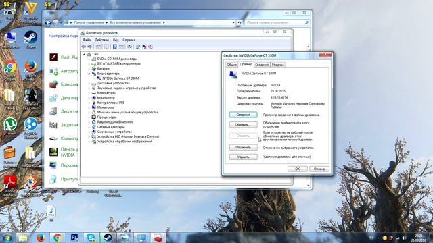Expand the Сетевые адаптеры node
The height and width of the screenshot is (243, 433).
tap(89, 127)
